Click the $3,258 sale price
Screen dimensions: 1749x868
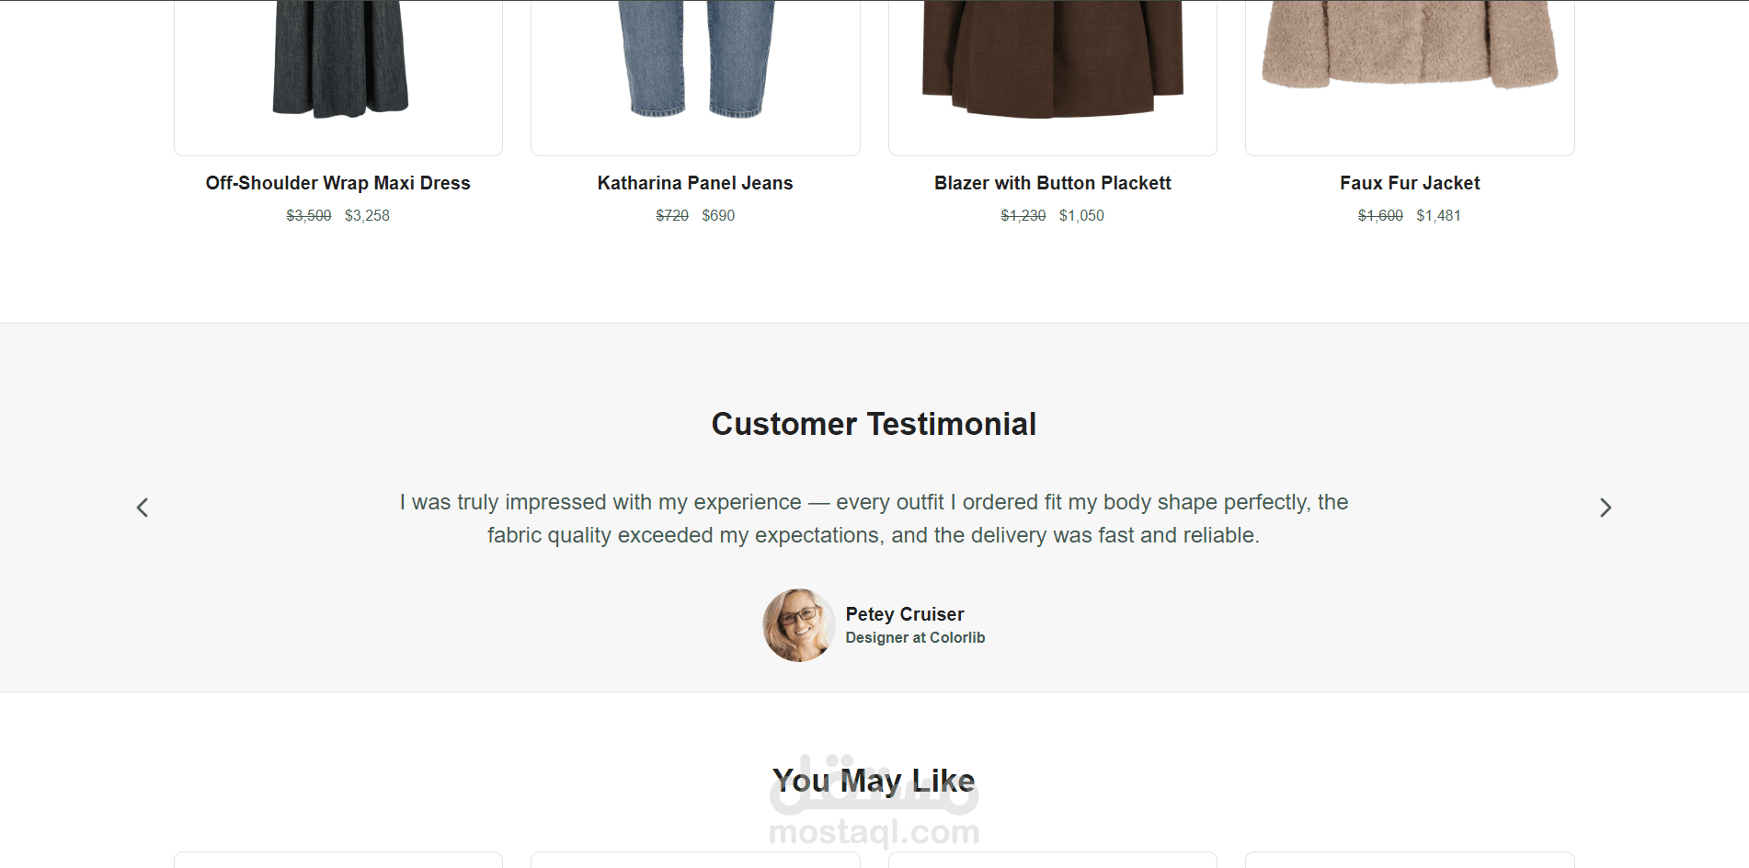point(367,215)
